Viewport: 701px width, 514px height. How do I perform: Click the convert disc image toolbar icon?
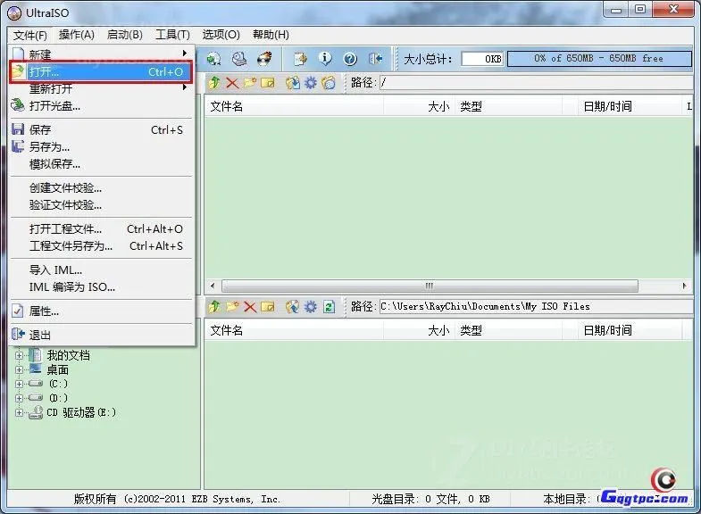tap(213, 59)
